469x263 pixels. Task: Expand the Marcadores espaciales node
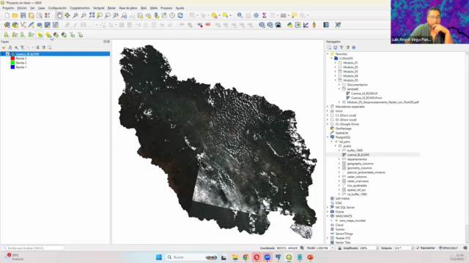(x=328, y=107)
